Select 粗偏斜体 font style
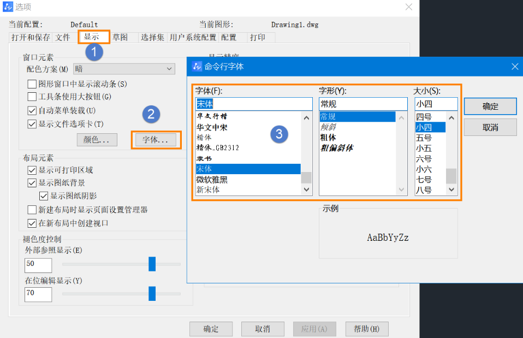The image size is (523, 338). click(x=357, y=148)
